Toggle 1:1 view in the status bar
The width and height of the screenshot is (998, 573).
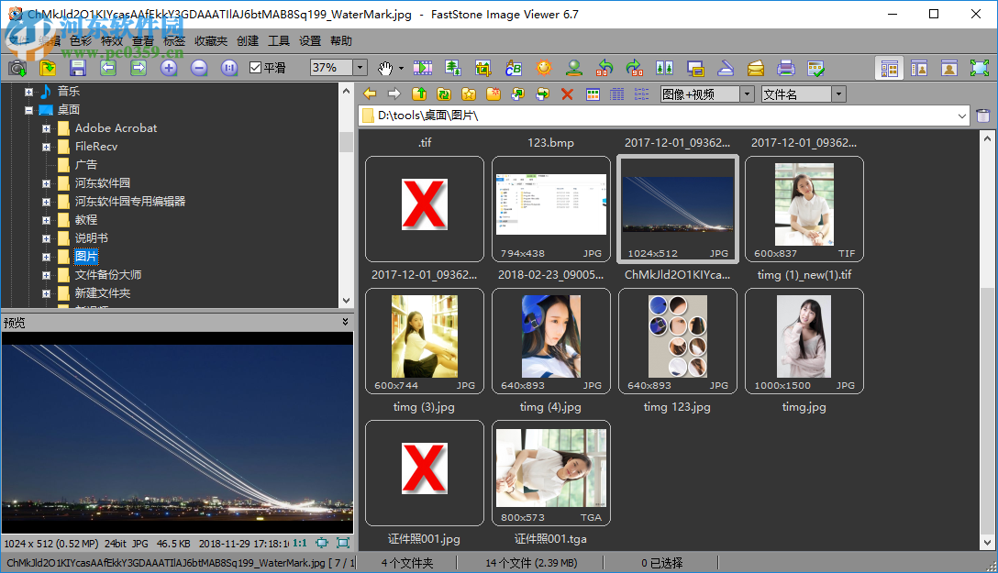pyautogui.click(x=301, y=543)
